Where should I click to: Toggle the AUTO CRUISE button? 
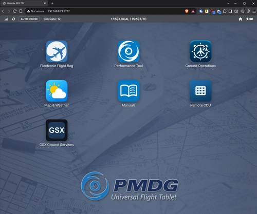click(29, 19)
